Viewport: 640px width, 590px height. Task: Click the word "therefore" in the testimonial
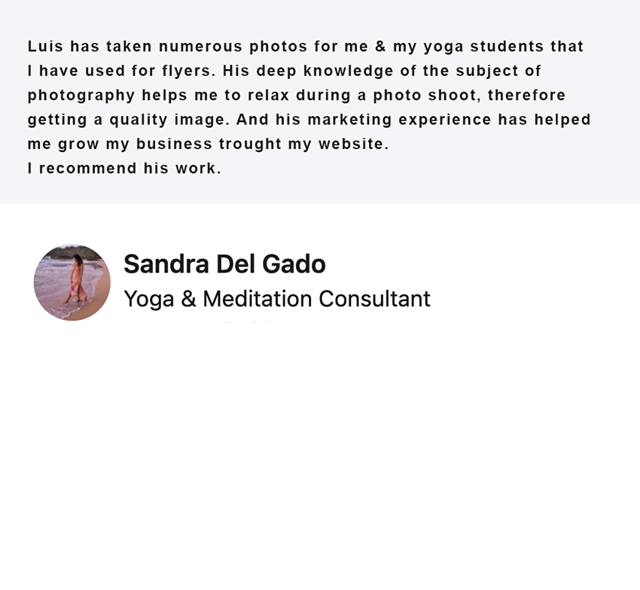click(x=527, y=96)
